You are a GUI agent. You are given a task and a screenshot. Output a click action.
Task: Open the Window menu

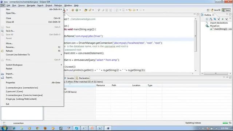click(x=68, y=5)
